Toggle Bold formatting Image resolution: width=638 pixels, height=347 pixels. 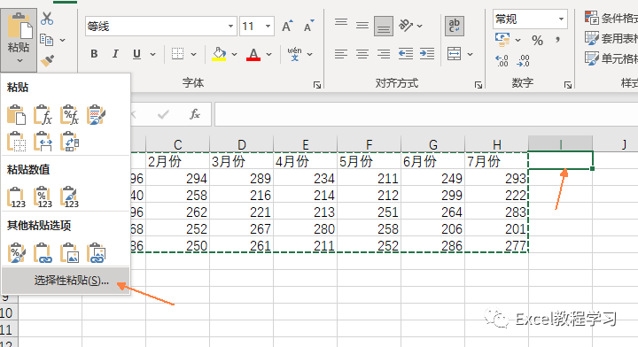[x=94, y=54]
